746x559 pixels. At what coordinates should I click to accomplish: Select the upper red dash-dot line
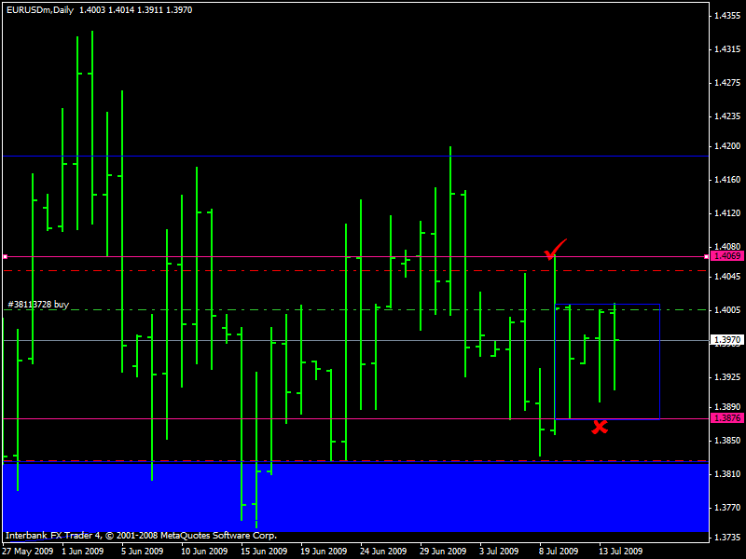(x=280, y=271)
